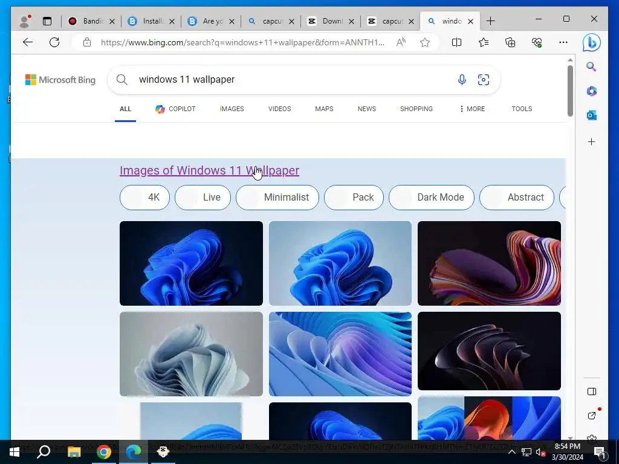
Task: Refresh the page with reload icon
Action: coord(54,42)
